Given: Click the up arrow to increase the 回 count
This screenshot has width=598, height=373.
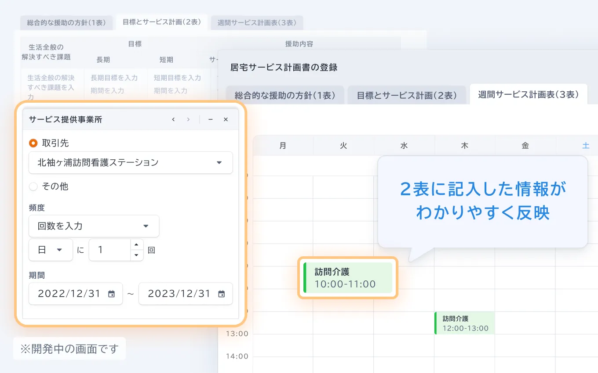Looking at the screenshot, I should (137, 246).
